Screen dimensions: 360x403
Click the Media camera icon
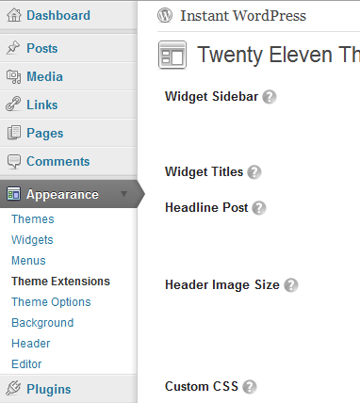click(13, 76)
